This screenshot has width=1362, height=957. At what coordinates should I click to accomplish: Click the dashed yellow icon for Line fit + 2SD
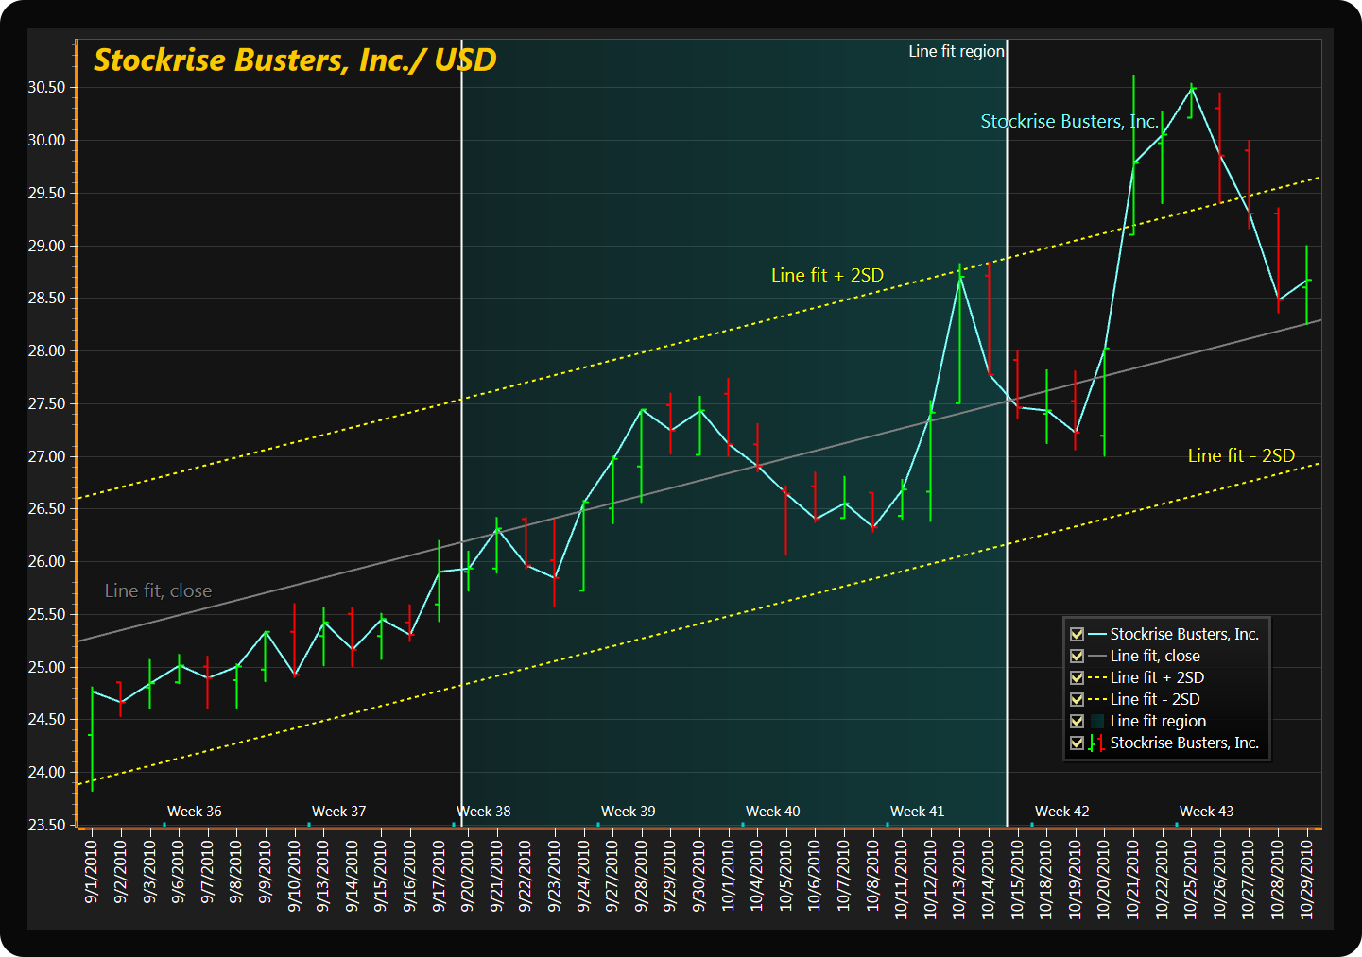pyautogui.click(x=1096, y=677)
